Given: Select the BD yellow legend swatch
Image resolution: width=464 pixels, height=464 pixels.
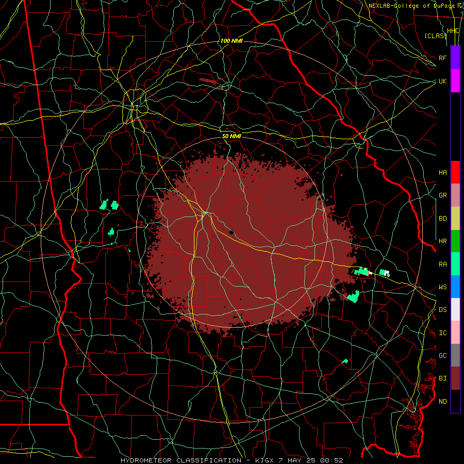Looking at the screenshot, I should pos(455,219).
